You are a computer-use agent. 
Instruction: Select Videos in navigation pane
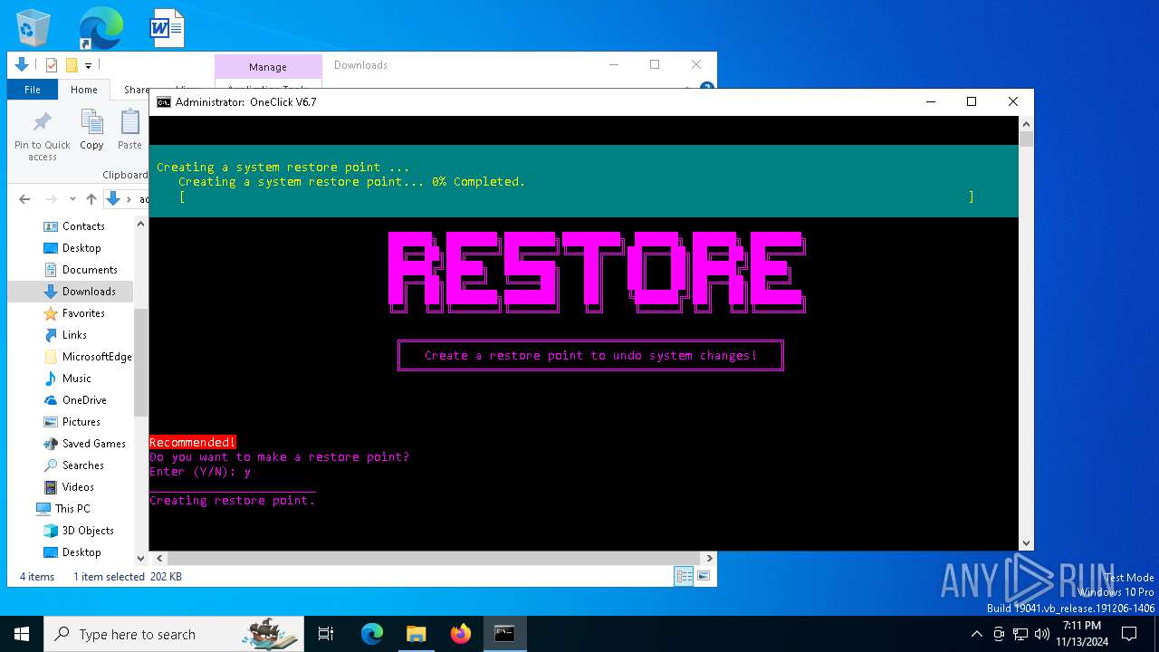(78, 487)
